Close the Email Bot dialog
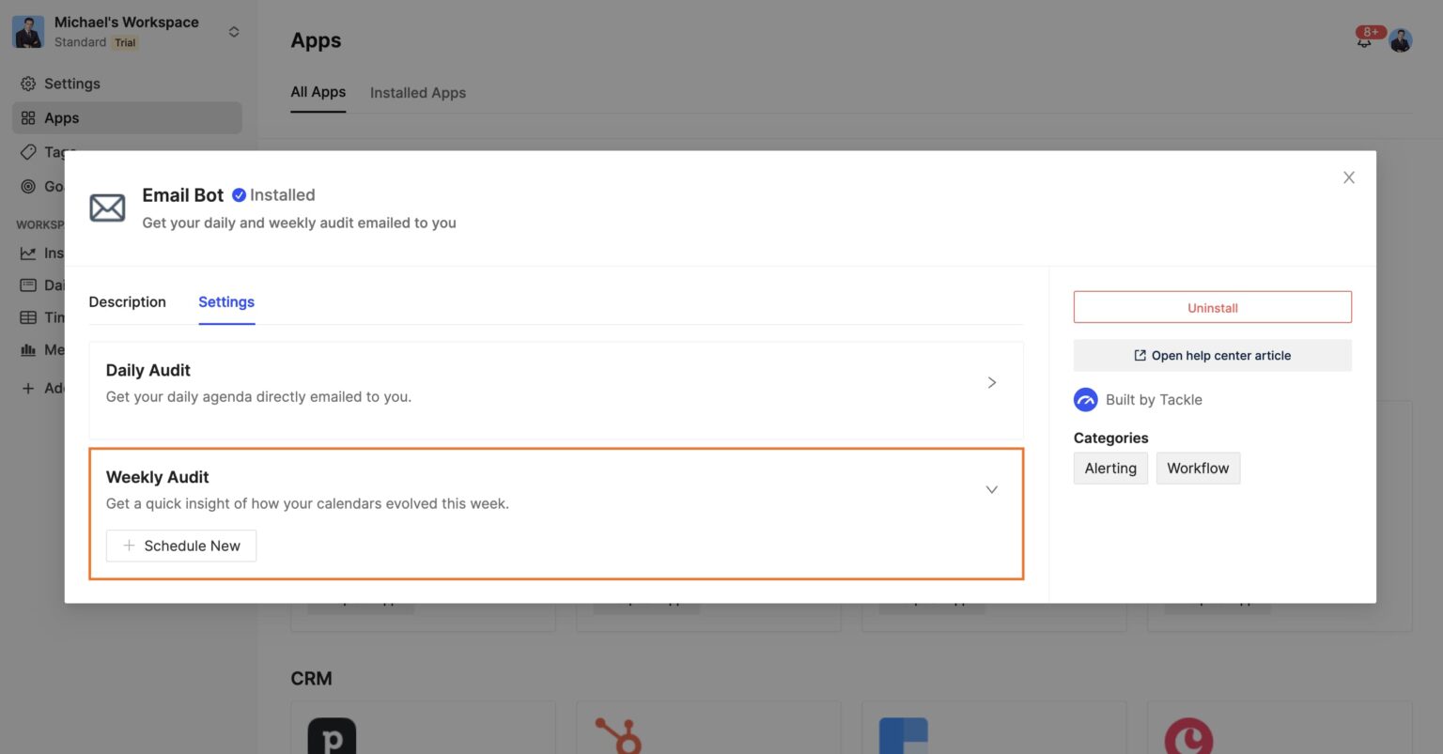This screenshot has width=1443, height=754. coord(1349,177)
